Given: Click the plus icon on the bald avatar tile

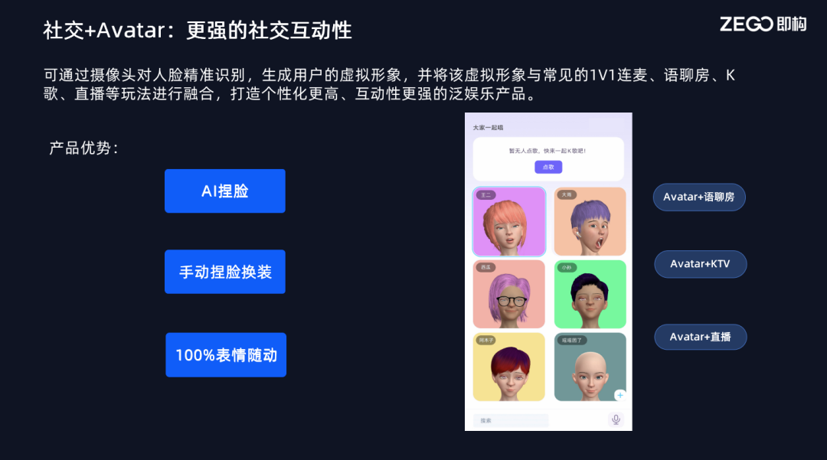Looking at the screenshot, I should 619,395.
